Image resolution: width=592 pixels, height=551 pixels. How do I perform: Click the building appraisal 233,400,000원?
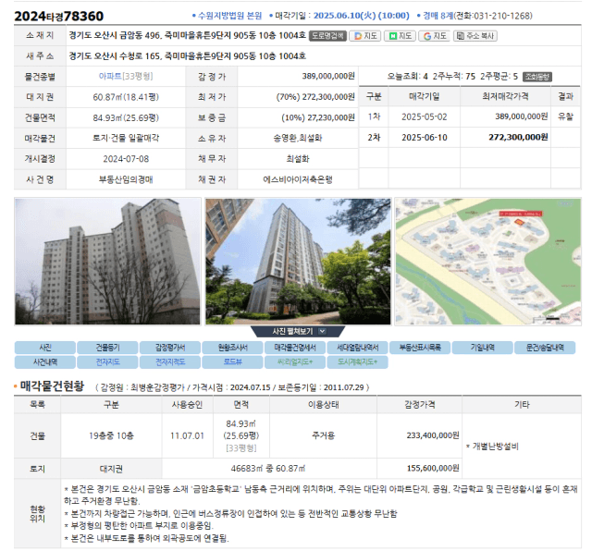(433, 435)
